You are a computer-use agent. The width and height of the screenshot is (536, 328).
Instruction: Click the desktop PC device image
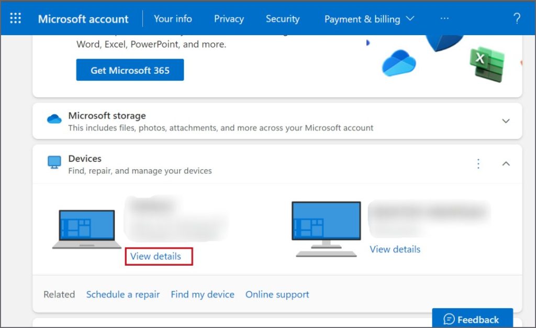point(326,229)
